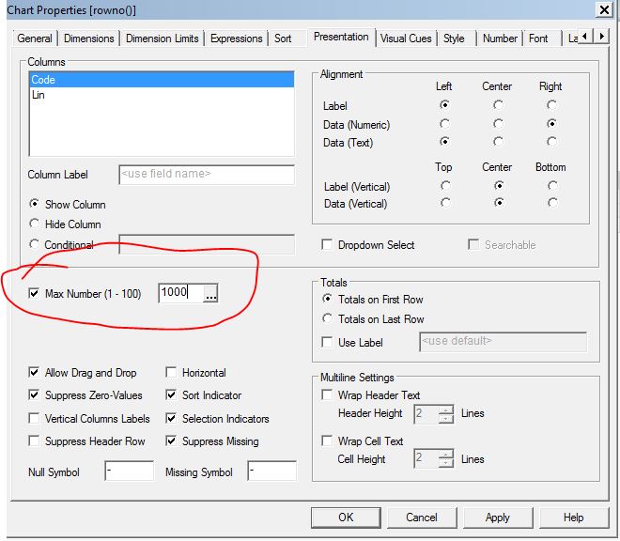Viewport: 620px width, 541px height.
Task: Set Label alignment to Right
Action: tap(551, 105)
